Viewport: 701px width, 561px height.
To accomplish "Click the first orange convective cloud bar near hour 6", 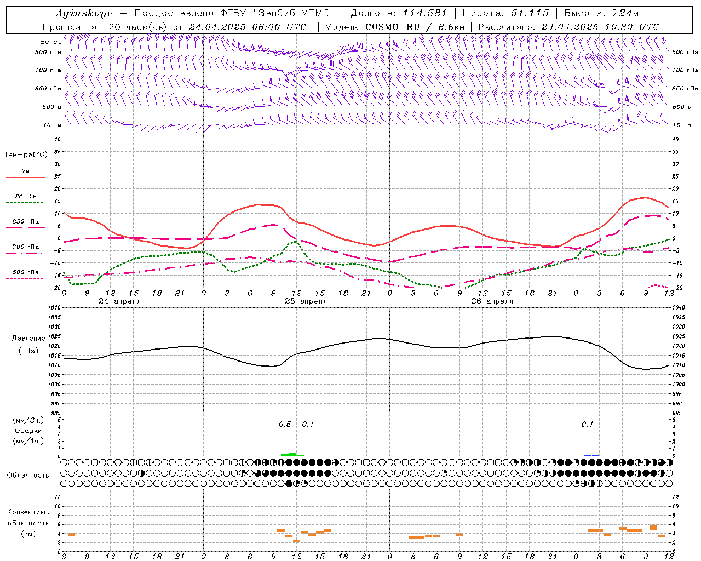I will pos(71,534).
